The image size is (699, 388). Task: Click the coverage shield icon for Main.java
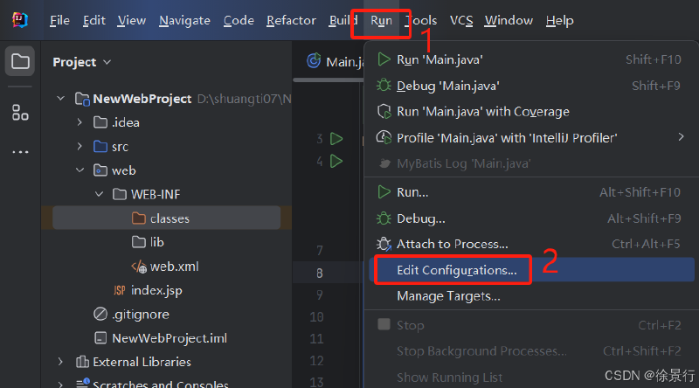[x=384, y=111]
